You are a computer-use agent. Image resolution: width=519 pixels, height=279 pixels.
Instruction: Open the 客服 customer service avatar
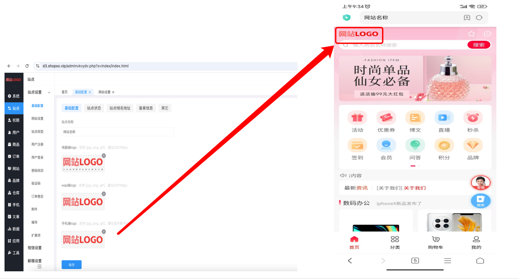click(x=481, y=183)
